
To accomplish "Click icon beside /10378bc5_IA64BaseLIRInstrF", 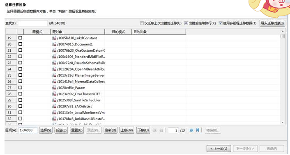I will pyautogui.click(x=54, y=119).
